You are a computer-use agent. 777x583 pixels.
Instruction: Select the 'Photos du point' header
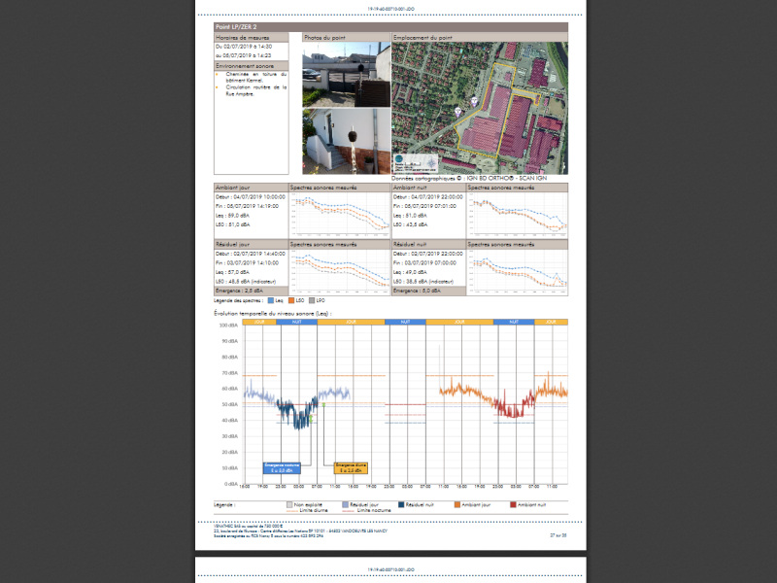pos(347,38)
